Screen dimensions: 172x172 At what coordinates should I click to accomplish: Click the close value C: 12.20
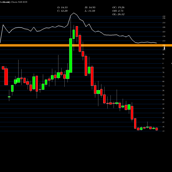pos(62,11)
